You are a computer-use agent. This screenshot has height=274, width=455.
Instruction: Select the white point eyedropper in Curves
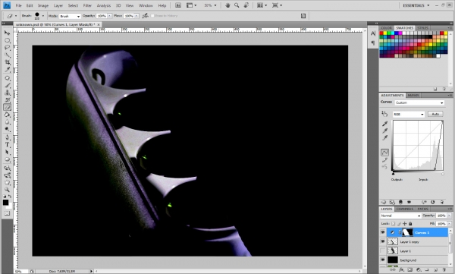[x=384, y=137]
